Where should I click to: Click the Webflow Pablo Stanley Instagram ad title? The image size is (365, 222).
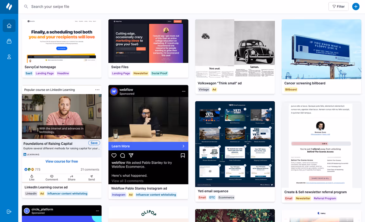click(139, 188)
